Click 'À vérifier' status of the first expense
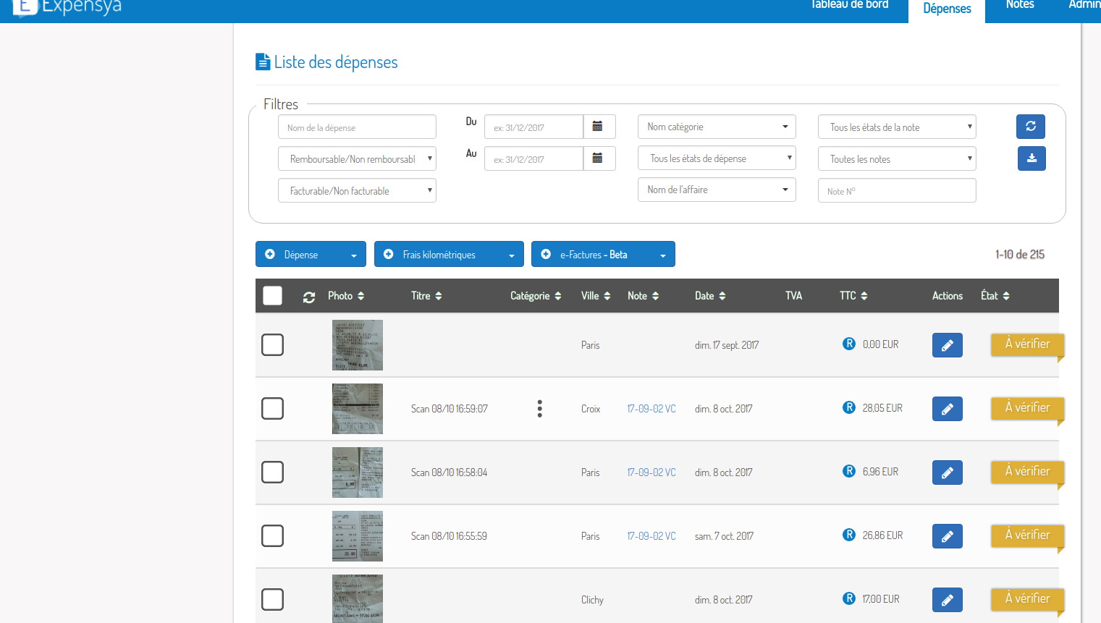Image resolution: width=1101 pixels, height=623 pixels. 1026,344
